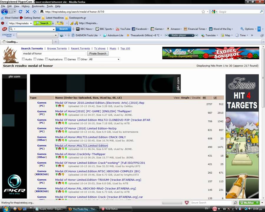
Task: Select the Loading... browser tab
Action: 26,42
